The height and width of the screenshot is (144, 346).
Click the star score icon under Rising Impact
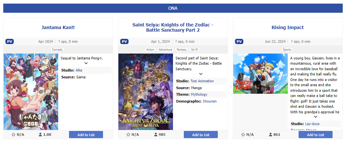(x=243, y=135)
